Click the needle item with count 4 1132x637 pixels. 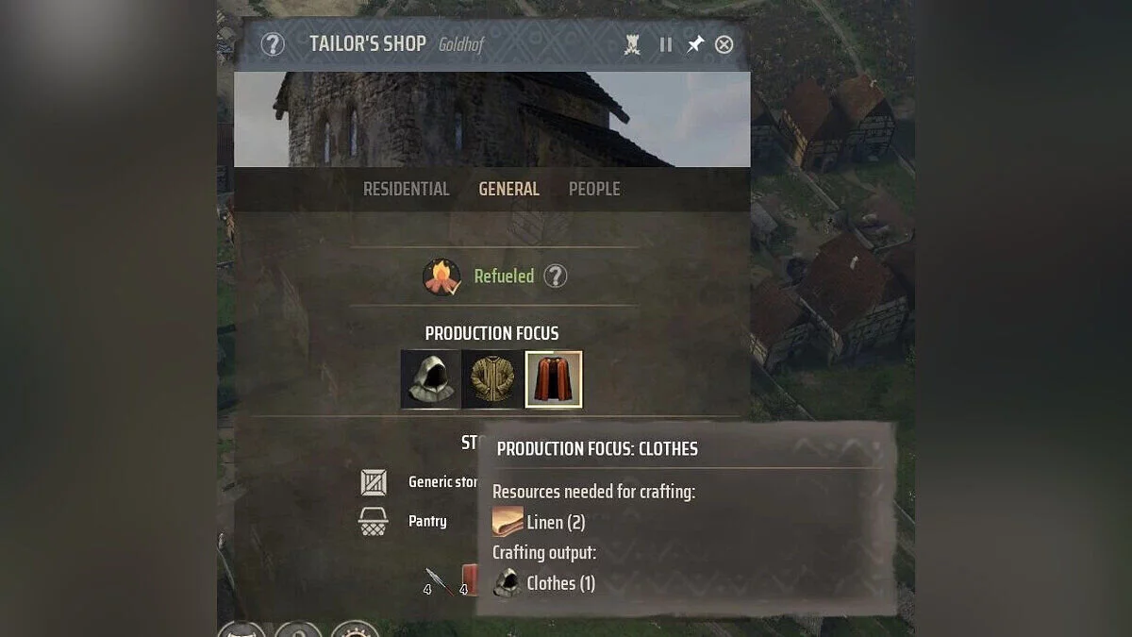(437, 581)
